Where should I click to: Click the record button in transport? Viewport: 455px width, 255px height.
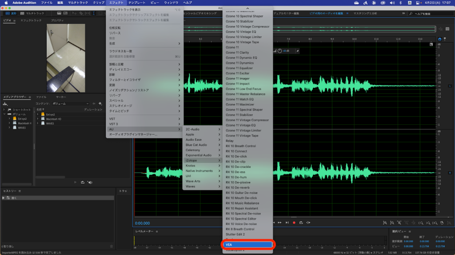point(294,223)
